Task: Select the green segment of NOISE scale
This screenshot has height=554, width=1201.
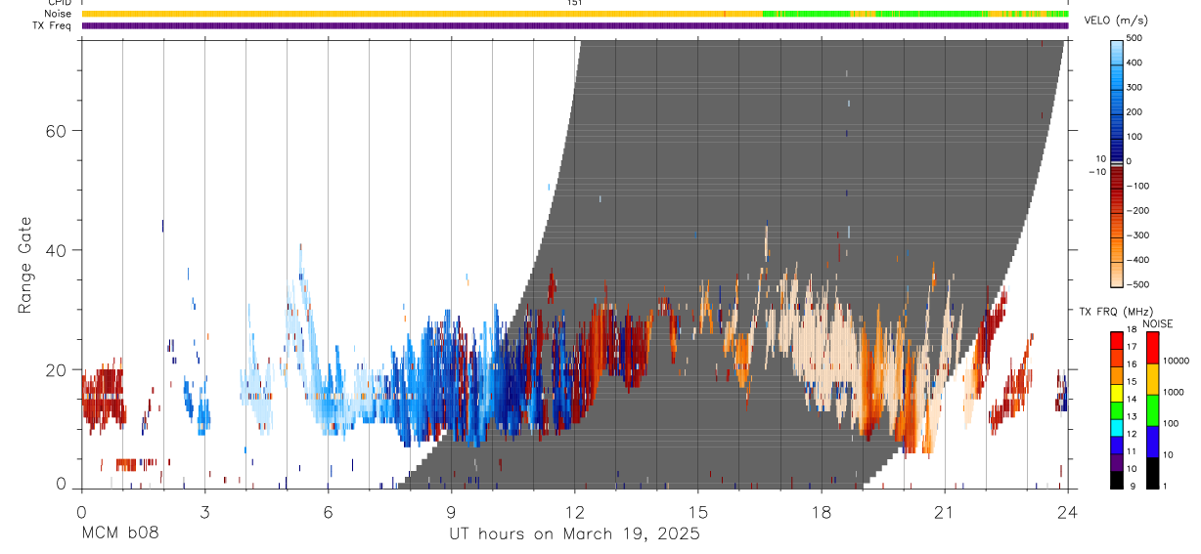Action: pyautogui.click(x=1151, y=410)
